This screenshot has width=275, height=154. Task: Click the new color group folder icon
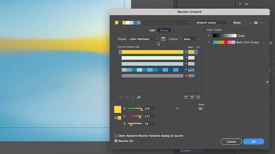(x=256, y=23)
